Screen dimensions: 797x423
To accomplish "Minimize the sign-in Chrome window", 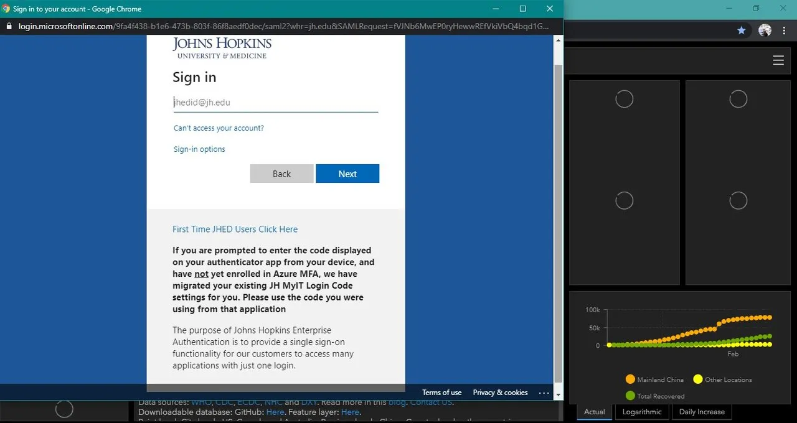I will [496, 9].
